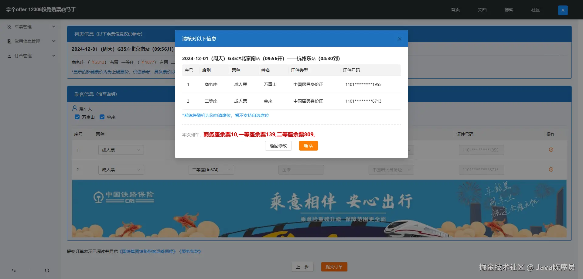Open 服务条款 link at bottom
Image resolution: width=583 pixels, height=279 pixels.
pos(190,251)
